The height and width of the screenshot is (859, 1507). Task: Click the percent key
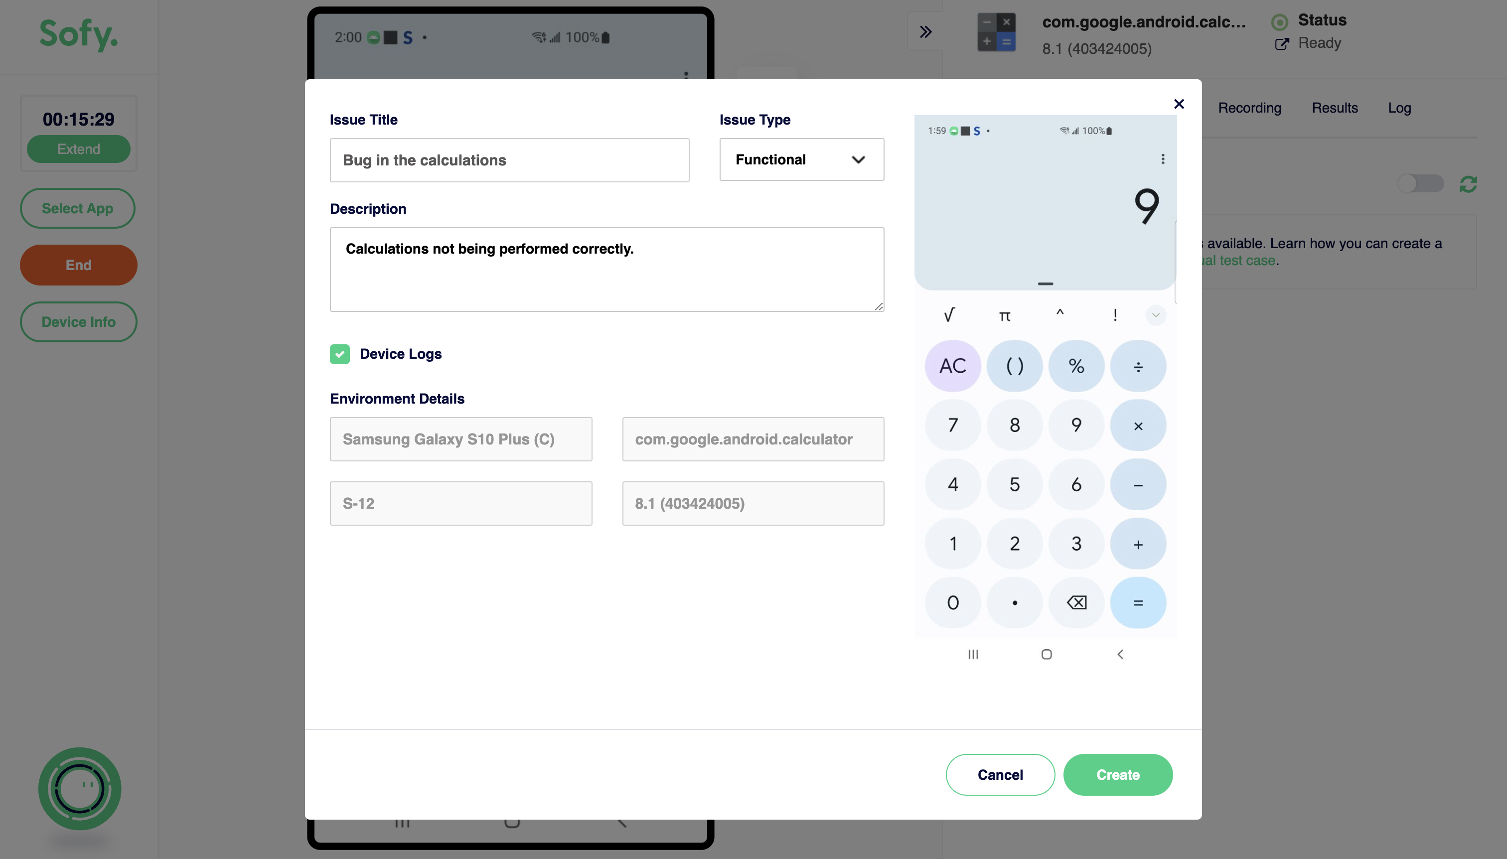pyautogui.click(x=1076, y=366)
